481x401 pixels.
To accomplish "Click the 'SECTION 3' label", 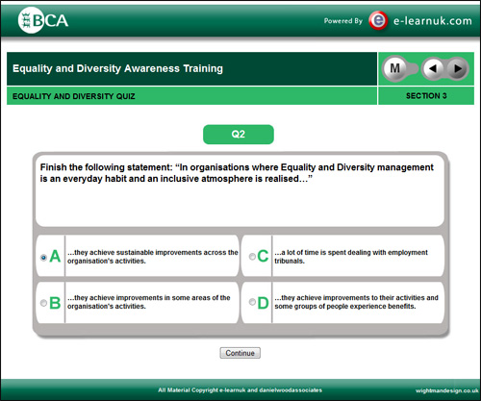I will tap(426, 96).
